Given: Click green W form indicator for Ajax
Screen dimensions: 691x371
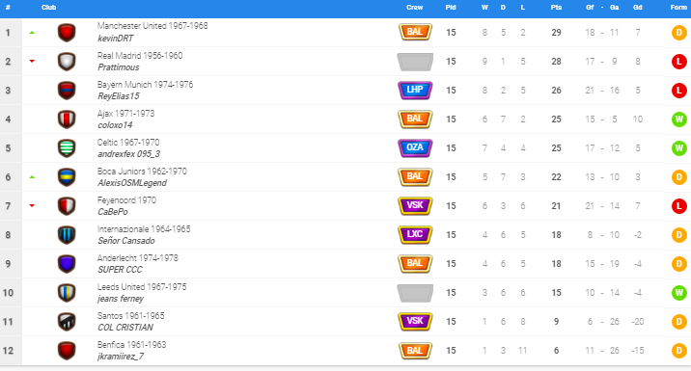Looking at the screenshot, I should pyautogui.click(x=679, y=119).
